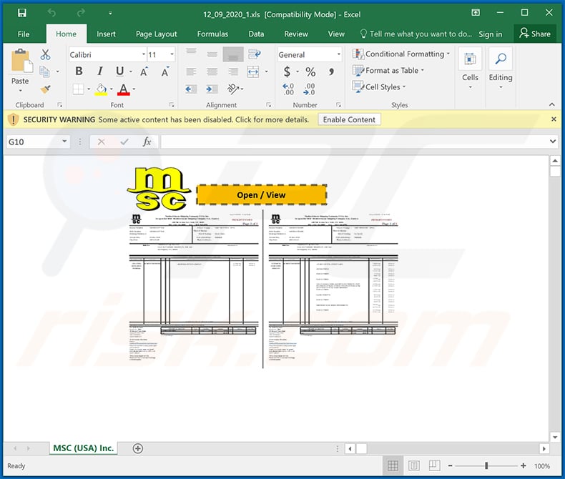565x479 pixels.
Task: Click the Wrap Text icon
Action: click(255, 54)
